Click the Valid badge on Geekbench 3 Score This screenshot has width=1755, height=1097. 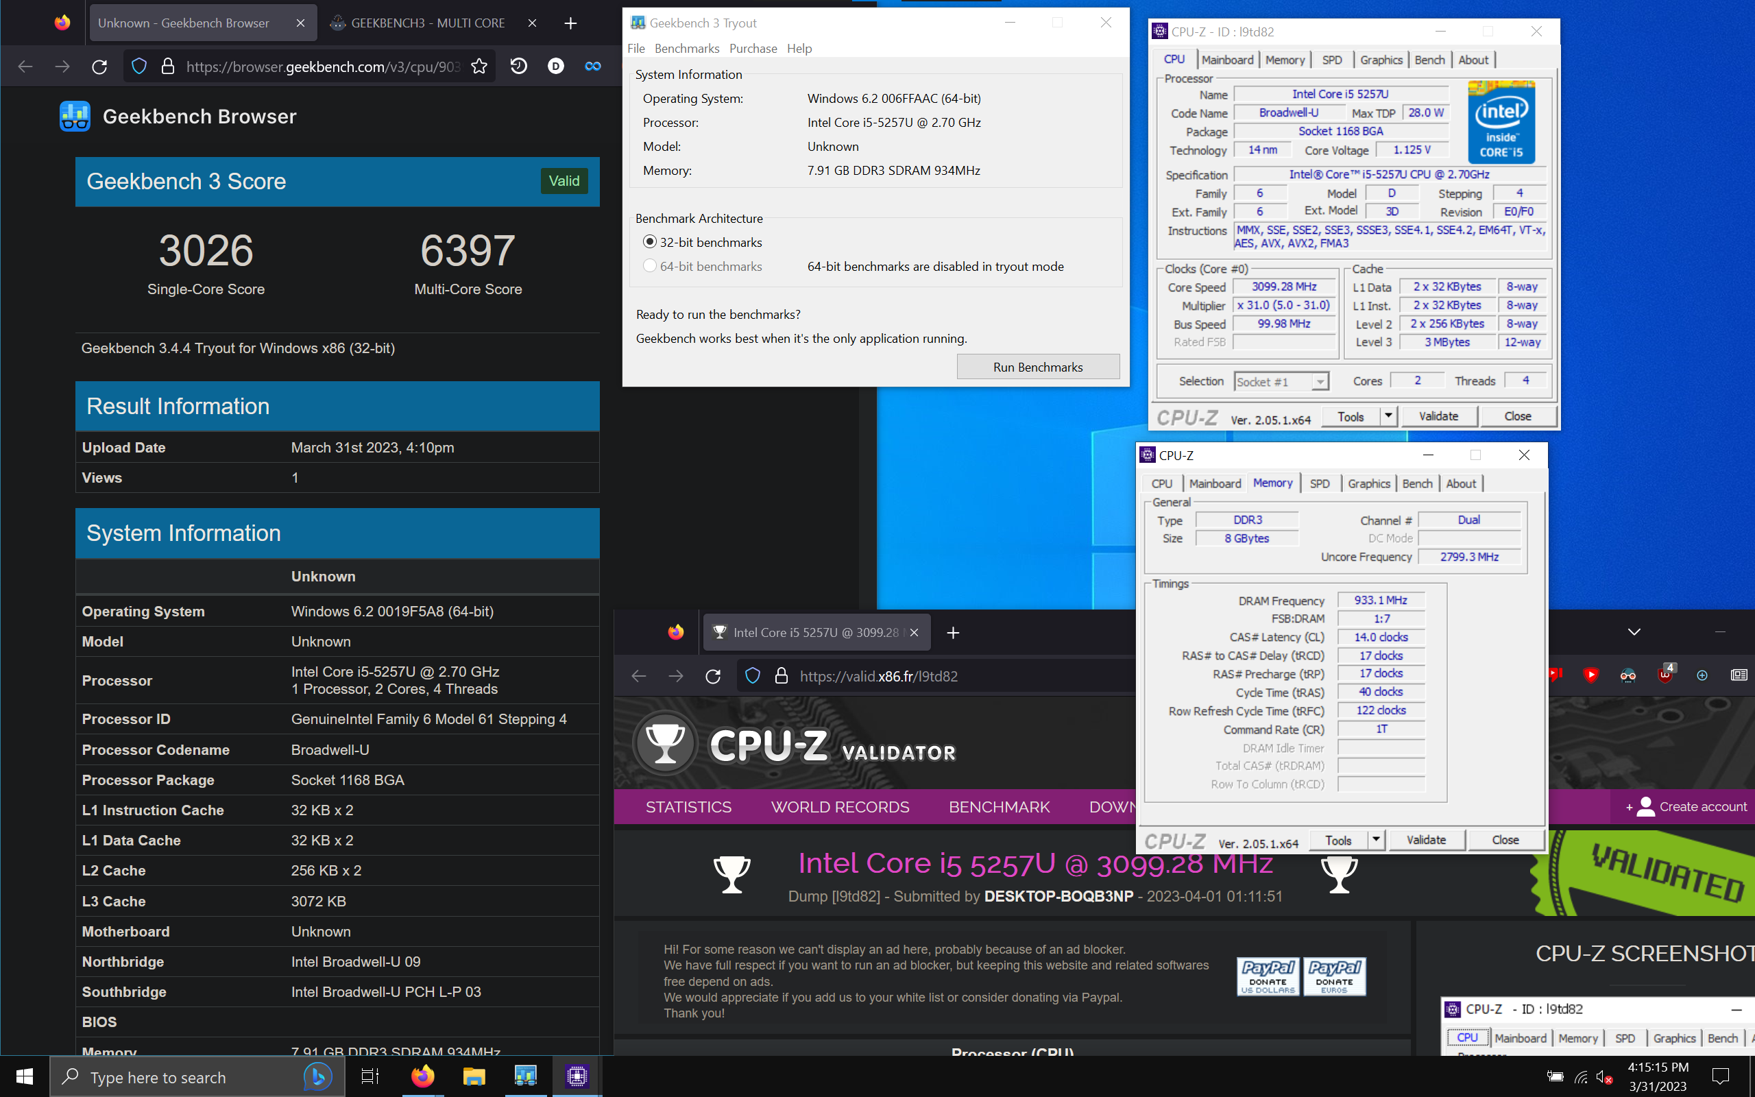pos(564,182)
